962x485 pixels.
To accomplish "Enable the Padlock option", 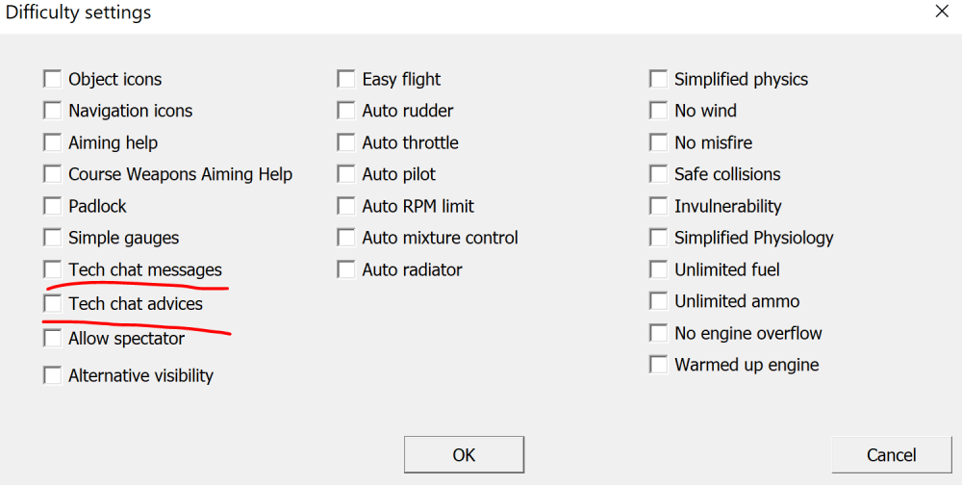I will [52, 206].
